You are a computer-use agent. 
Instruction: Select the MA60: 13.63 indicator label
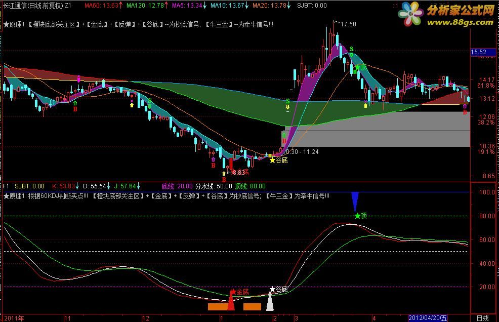103,6
